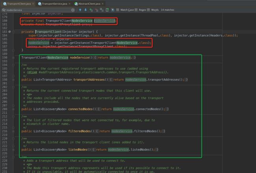Go to previous search occurrence arrow
This screenshot has height=173, width=256.
point(80,10)
